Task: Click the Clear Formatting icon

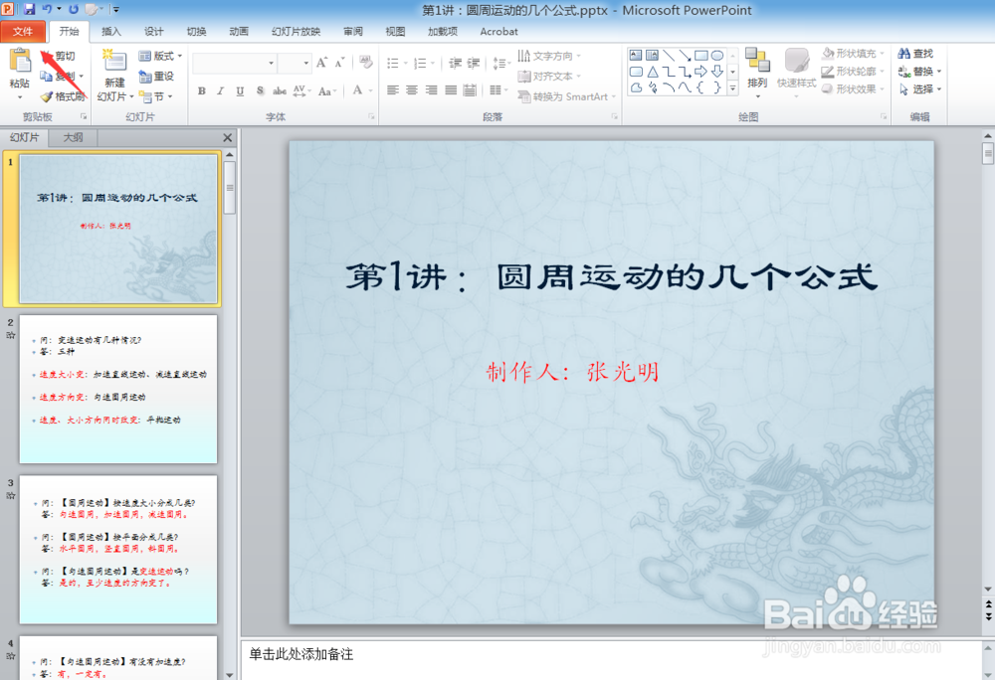Action: pyautogui.click(x=365, y=62)
